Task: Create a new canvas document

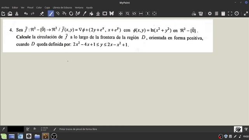Action: pyautogui.click(x=4, y=14)
